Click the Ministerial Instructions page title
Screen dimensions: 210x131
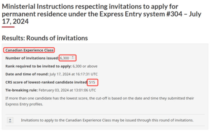pyautogui.click(x=101, y=14)
